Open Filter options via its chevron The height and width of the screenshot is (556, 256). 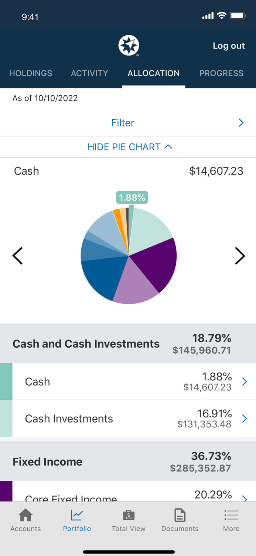pos(241,122)
